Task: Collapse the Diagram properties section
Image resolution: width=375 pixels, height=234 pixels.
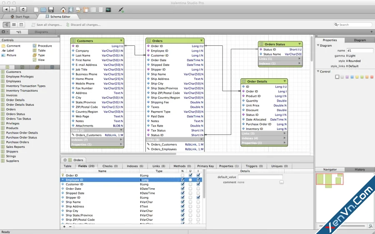Action: (318, 45)
